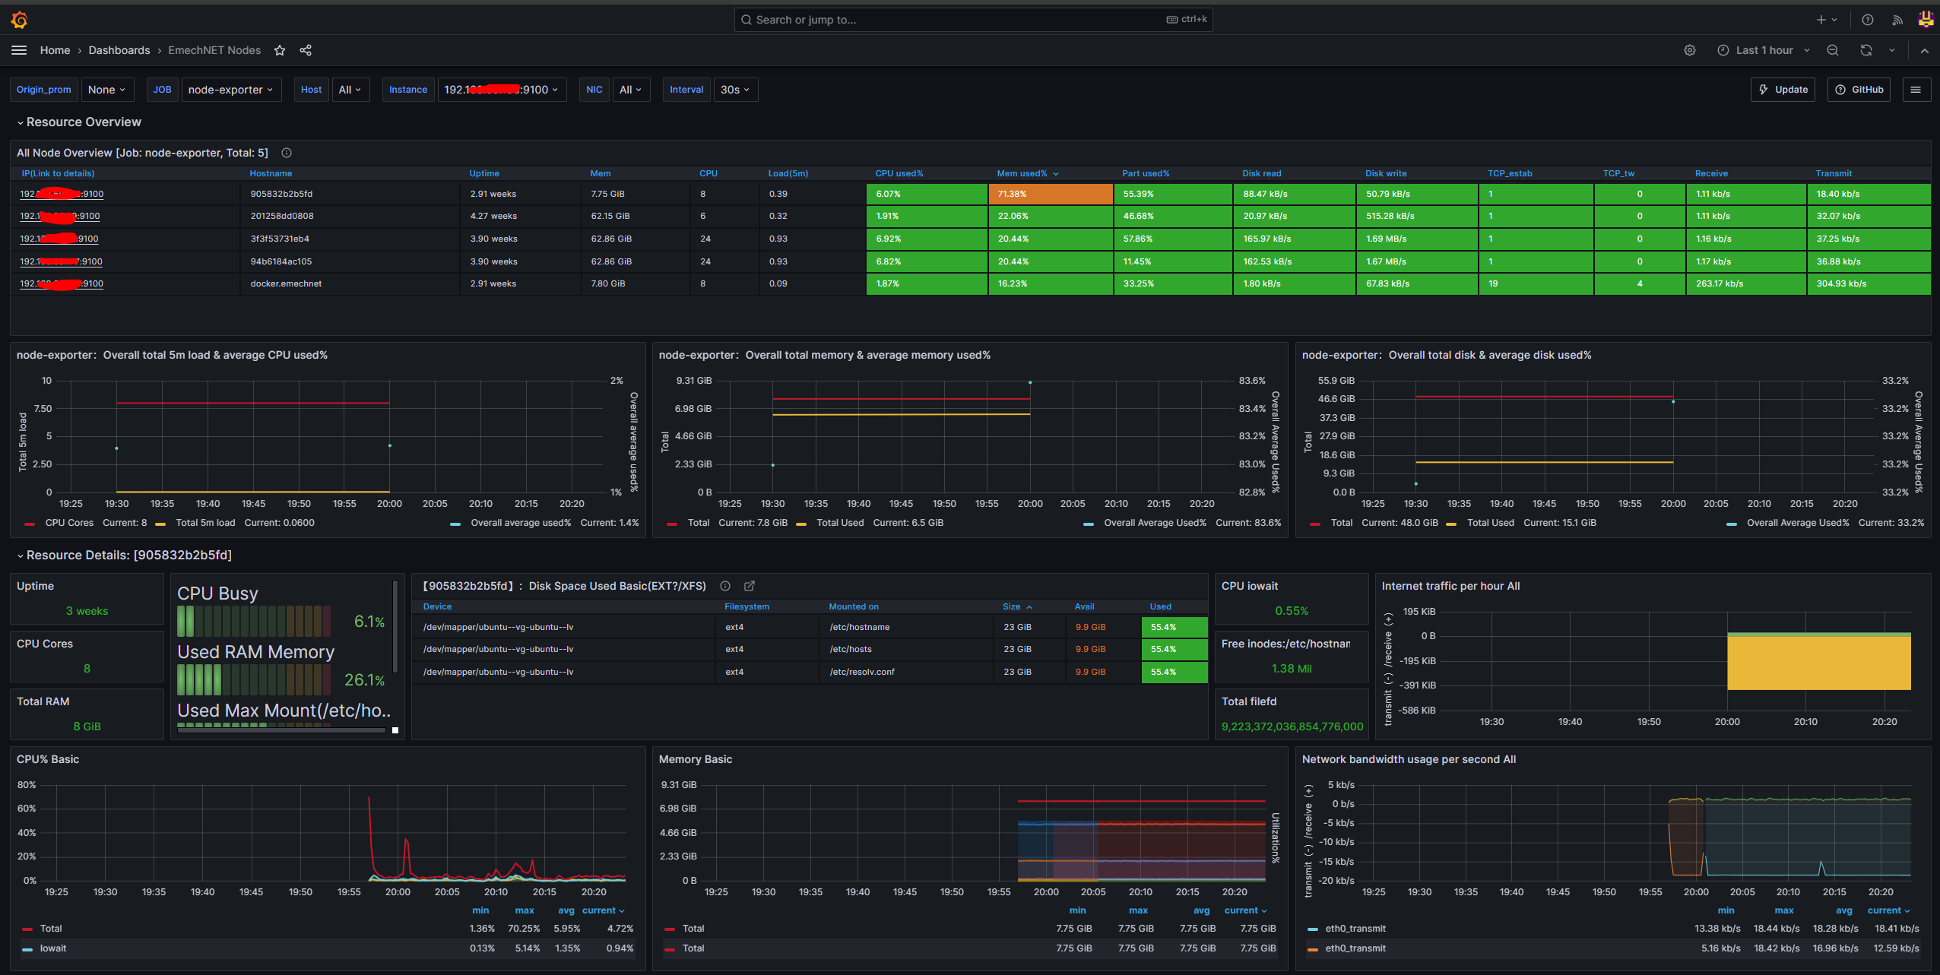Viewport: 1940px width, 975px height.
Task: Click the Update button
Action: tap(1783, 90)
